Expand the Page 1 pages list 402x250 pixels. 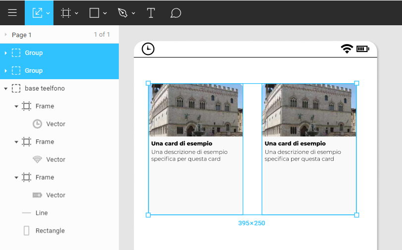coord(5,35)
